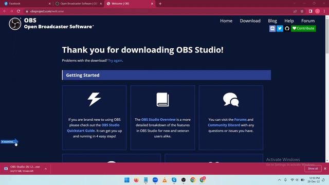Launch Firefox from the taskbar
The width and height of the screenshot is (329, 185).
point(136,180)
